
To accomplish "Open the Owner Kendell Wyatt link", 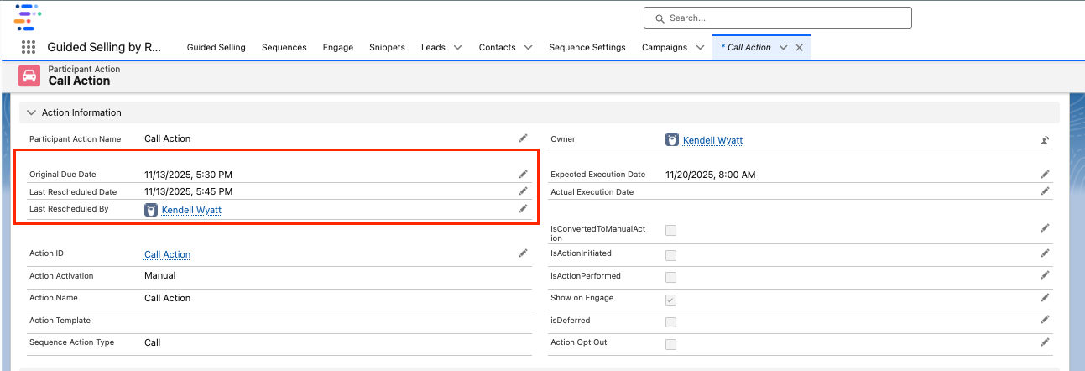I will pos(712,140).
